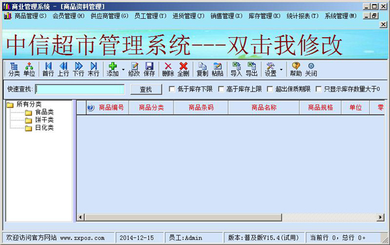The width and height of the screenshot is (390, 245).
Task: Open the 库存管理(K) menu
Action: point(265,16)
